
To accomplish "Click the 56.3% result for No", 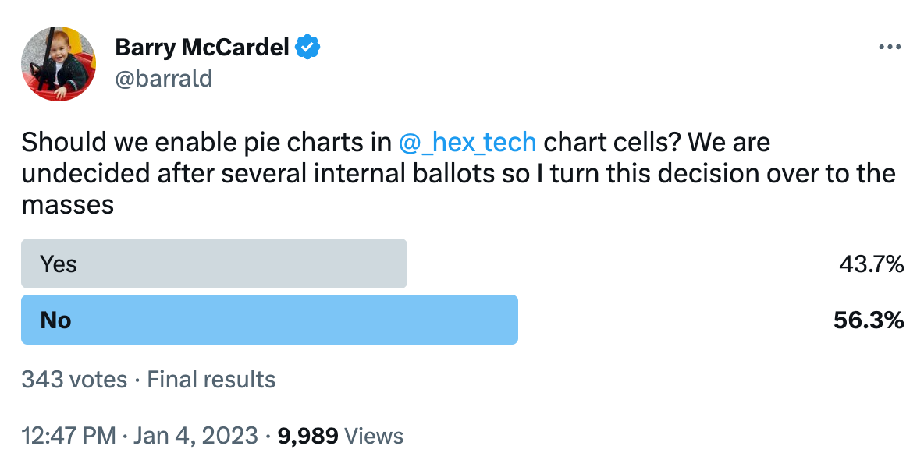I will click(x=869, y=320).
